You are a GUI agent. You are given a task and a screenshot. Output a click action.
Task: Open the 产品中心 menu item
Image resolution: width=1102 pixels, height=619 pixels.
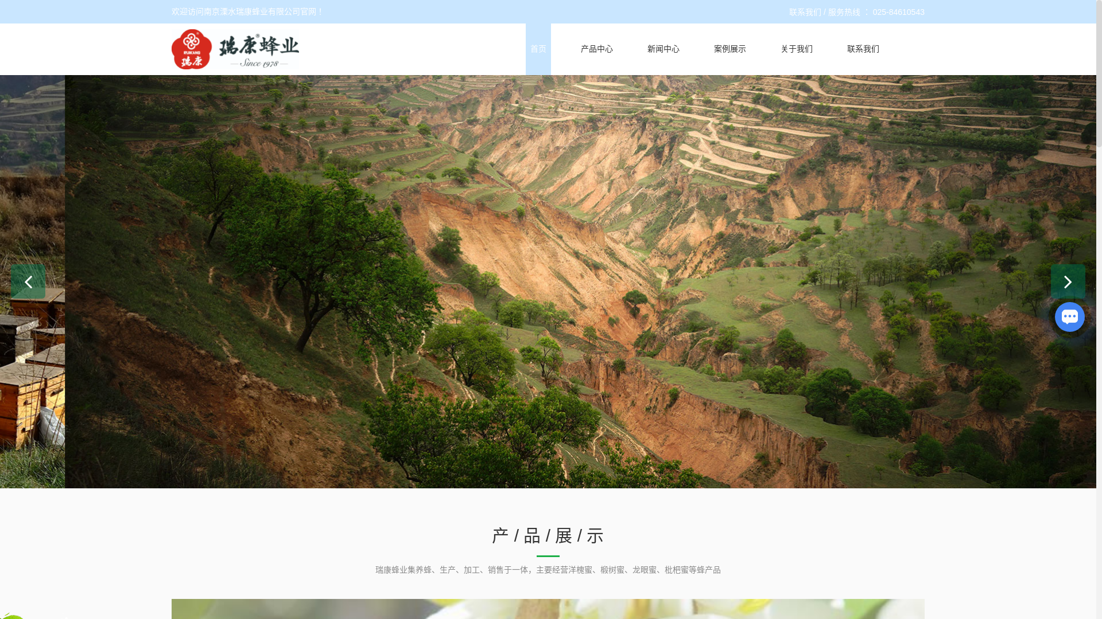click(x=597, y=49)
